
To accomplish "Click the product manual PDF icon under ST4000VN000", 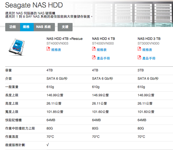I will [x=94, y=57].
